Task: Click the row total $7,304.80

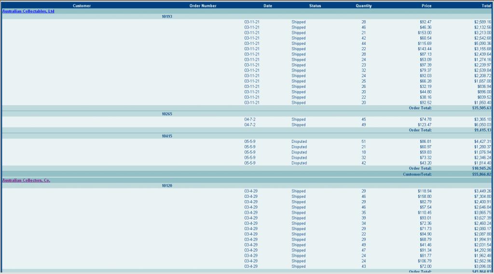Action: click(482, 196)
